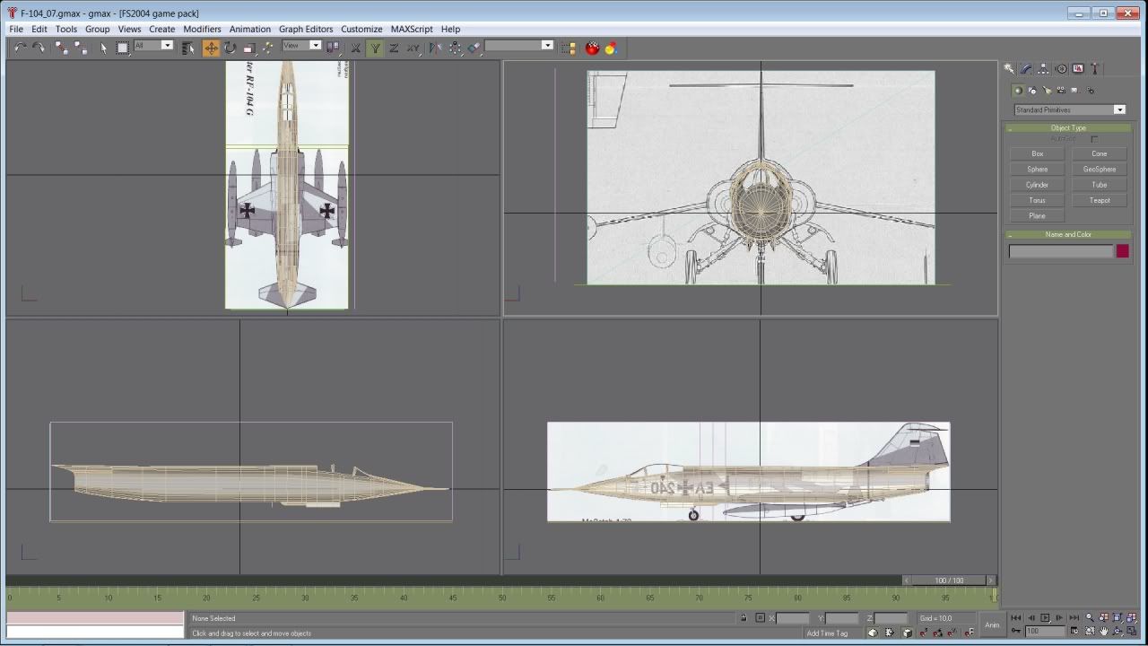Screen dimensions: 1148x646
Task: Collapse the Name and Color rollout
Action: (1067, 234)
